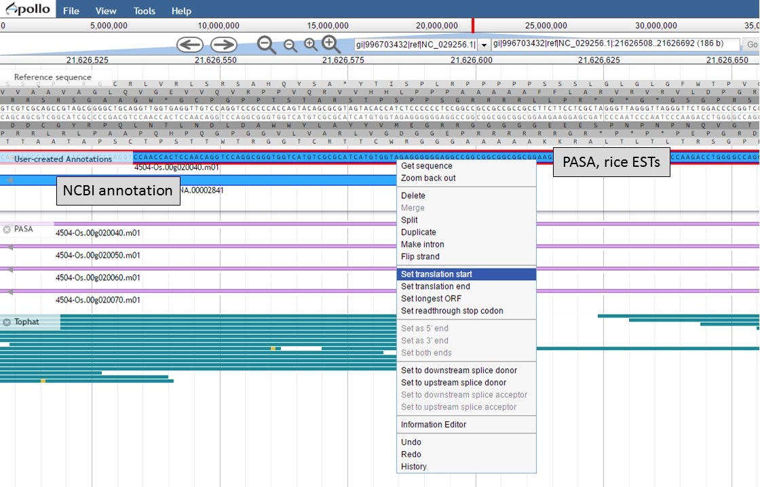This screenshot has width=760, height=487.
Task: Select Set to downstream splice donor
Action: (466, 370)
